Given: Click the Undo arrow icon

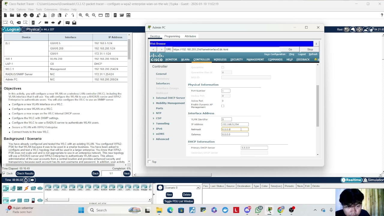Looking at the screenshot, I should pyautogui.click(x=66, y=15).
